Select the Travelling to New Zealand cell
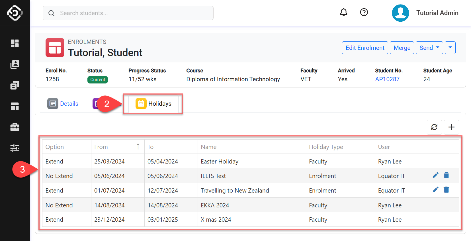The image size is (471, 241). click(x=252, y=191)
